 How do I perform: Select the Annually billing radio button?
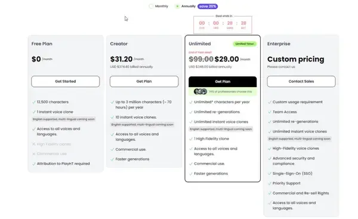coord(177,6)
